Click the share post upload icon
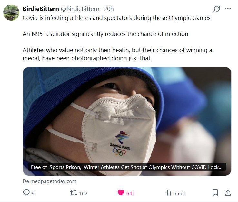238x202 pixels. tap(227, 193)
